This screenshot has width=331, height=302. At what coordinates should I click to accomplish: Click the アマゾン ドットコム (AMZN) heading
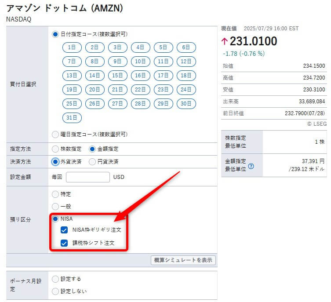point(65,8)
